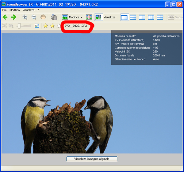Select four-pane view layout
The image size is (184, 172).
pos(160,17)
